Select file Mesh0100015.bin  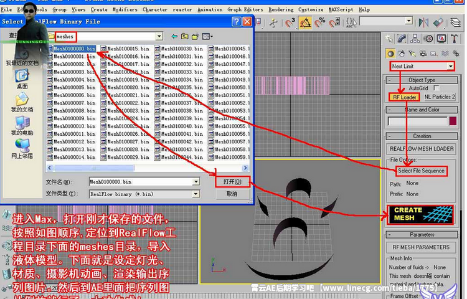pyautogui.click(x=125, y=48)
